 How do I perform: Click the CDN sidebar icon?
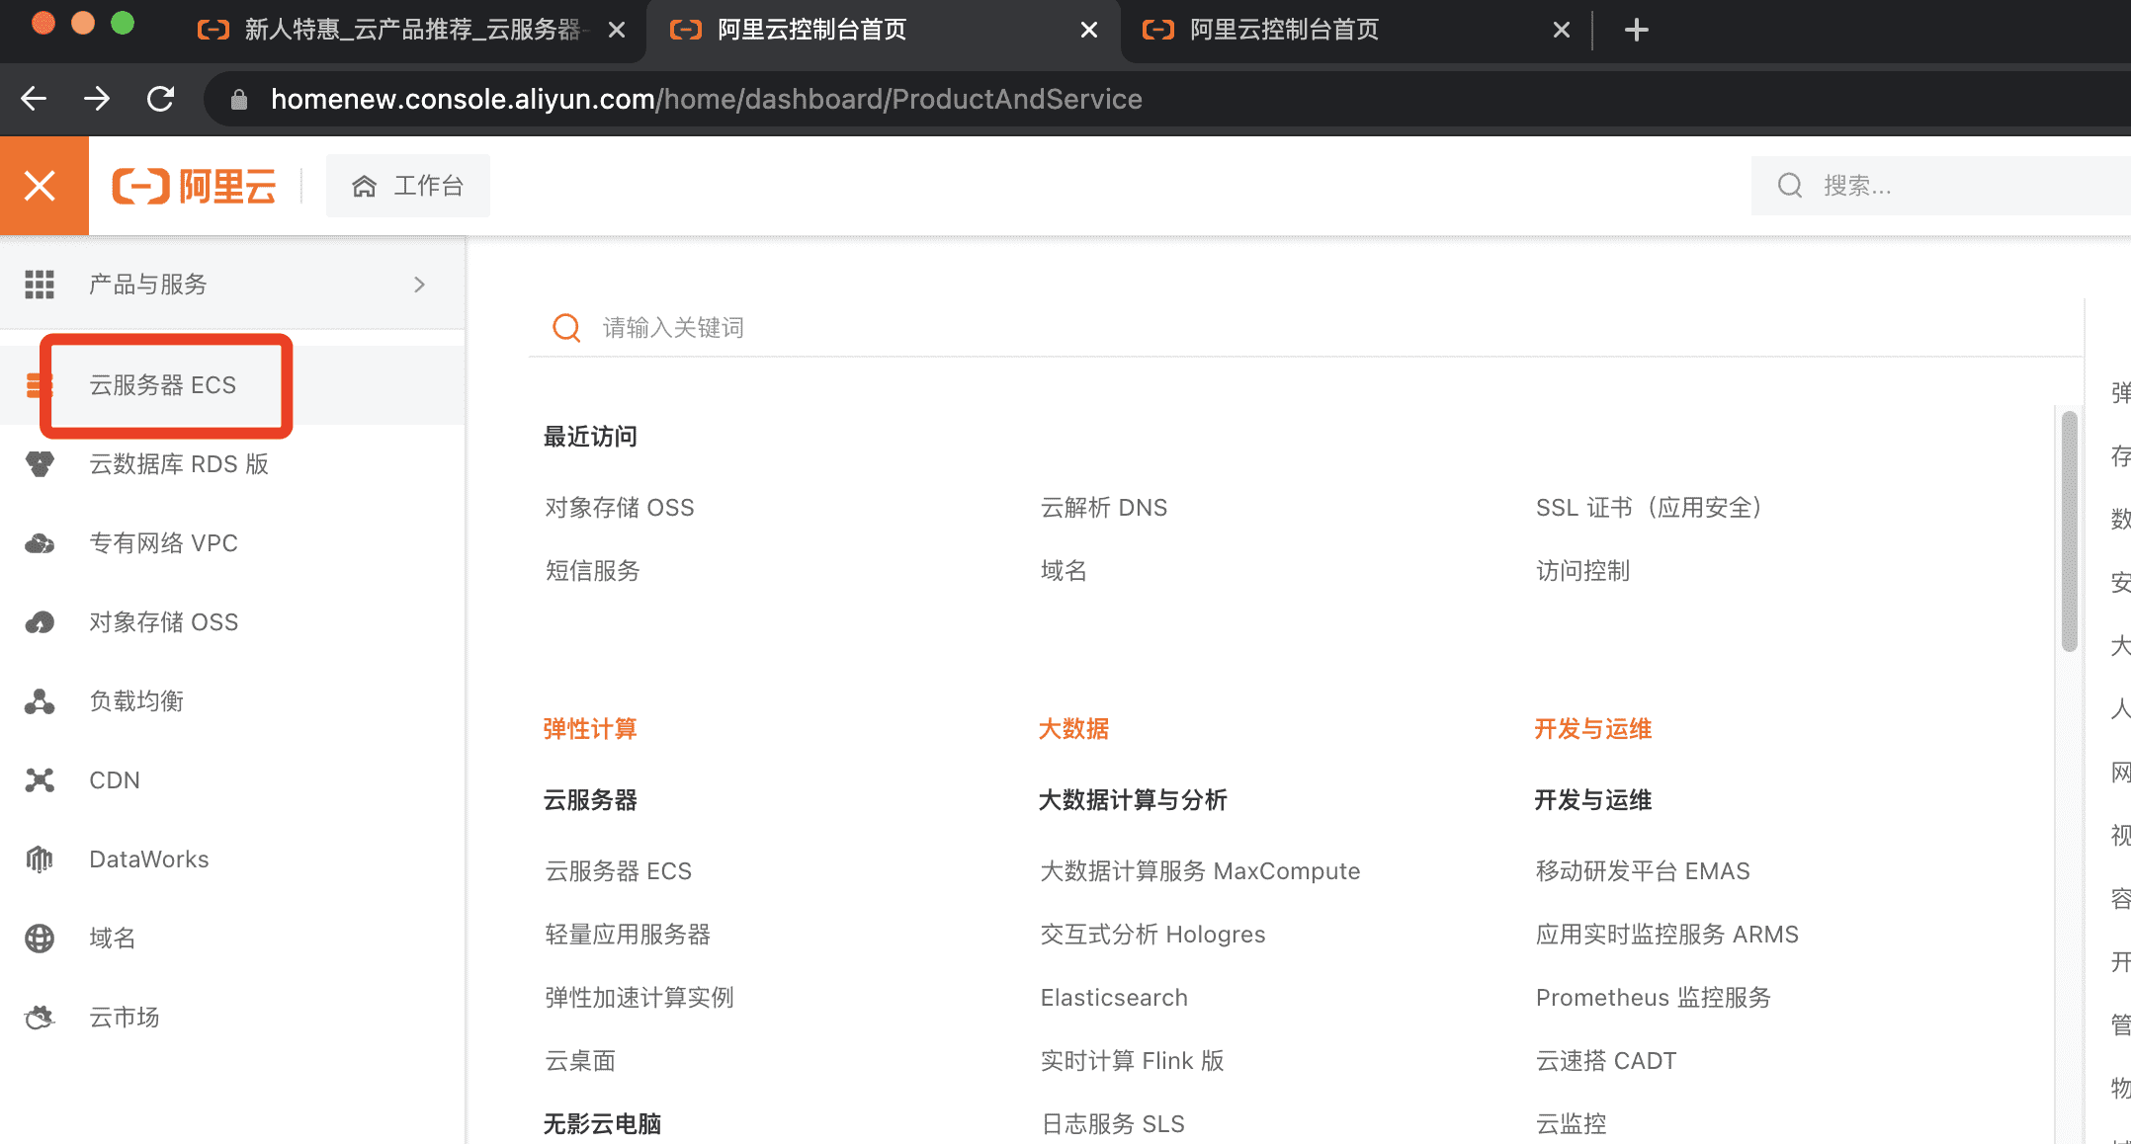(x=40, y=780)
